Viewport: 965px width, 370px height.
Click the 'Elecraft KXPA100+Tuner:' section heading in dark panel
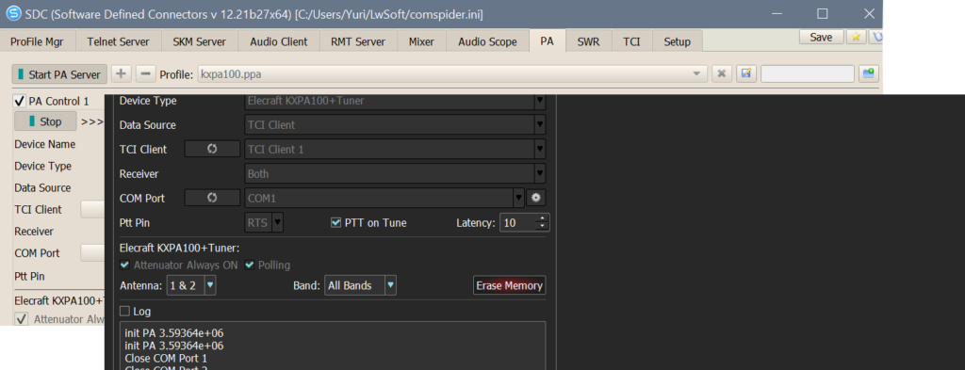179,248
